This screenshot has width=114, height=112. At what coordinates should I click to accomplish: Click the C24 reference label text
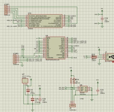[44, 99]
